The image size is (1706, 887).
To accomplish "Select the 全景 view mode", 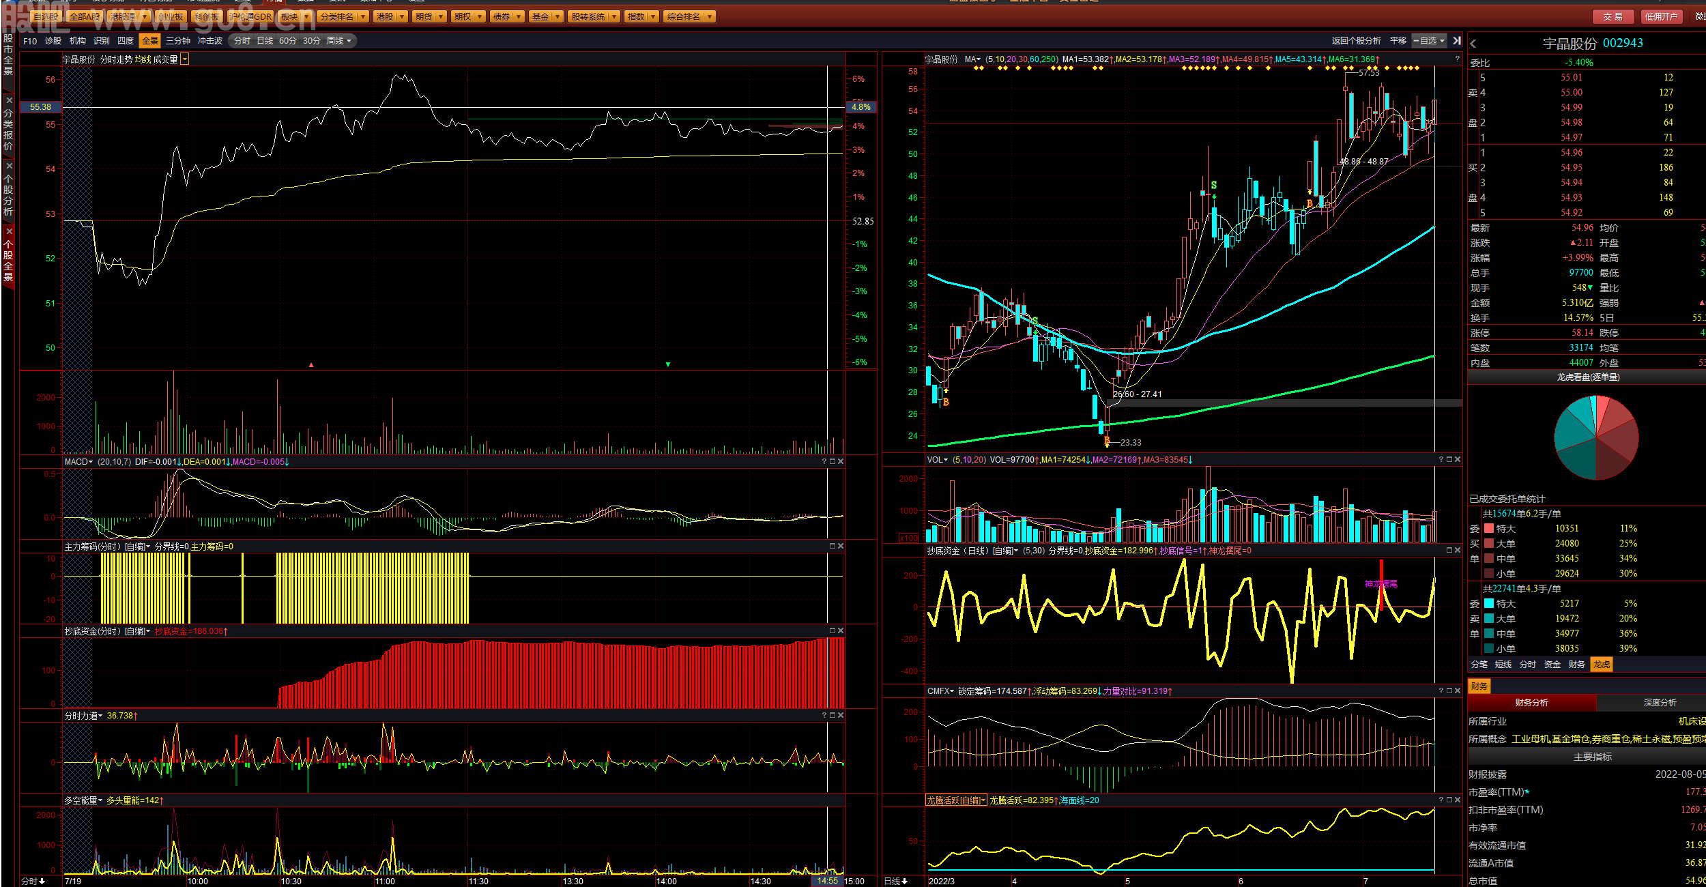I will point(149,41).
